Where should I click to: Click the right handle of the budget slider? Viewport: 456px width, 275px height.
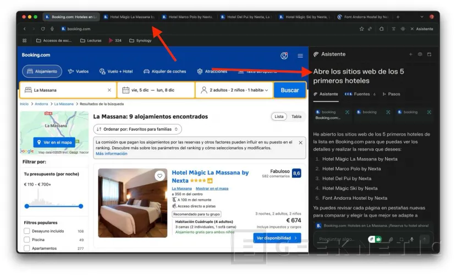point(81,206)
